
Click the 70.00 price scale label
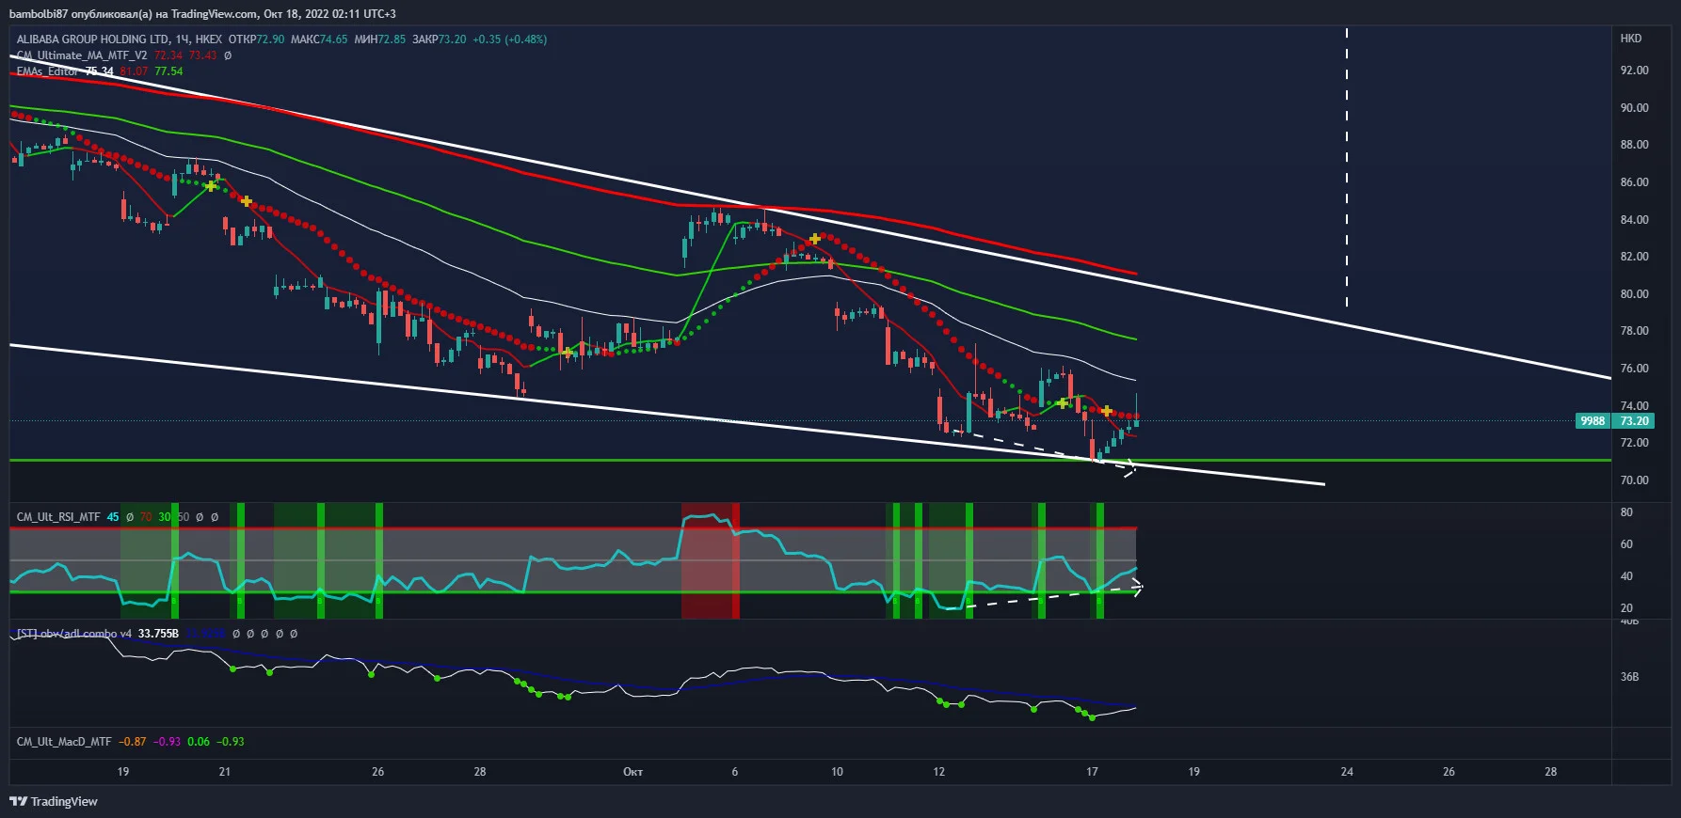[x=1634, y=480]
